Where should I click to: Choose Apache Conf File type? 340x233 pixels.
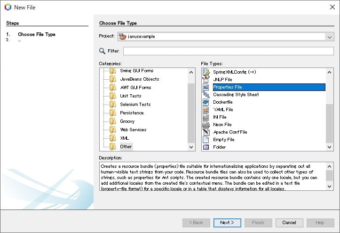tap(230, 132)
